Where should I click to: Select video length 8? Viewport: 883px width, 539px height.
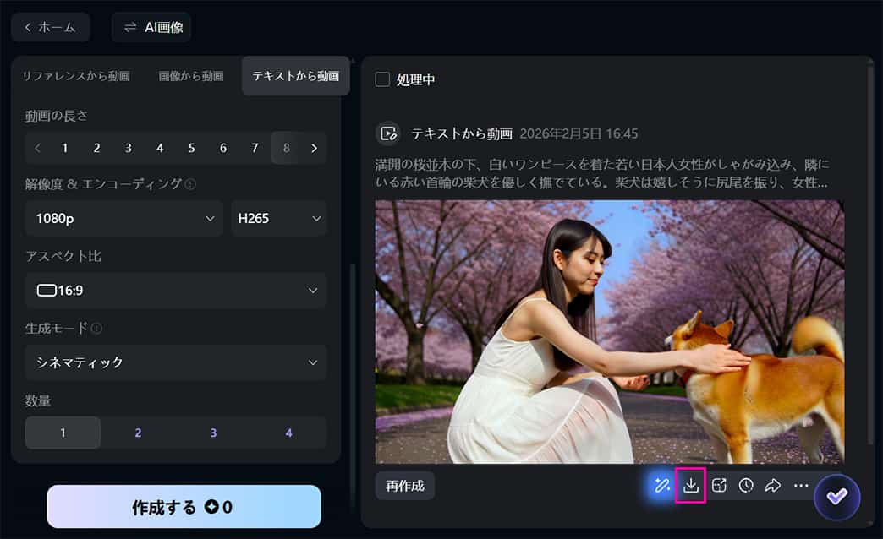coord(286,148)
